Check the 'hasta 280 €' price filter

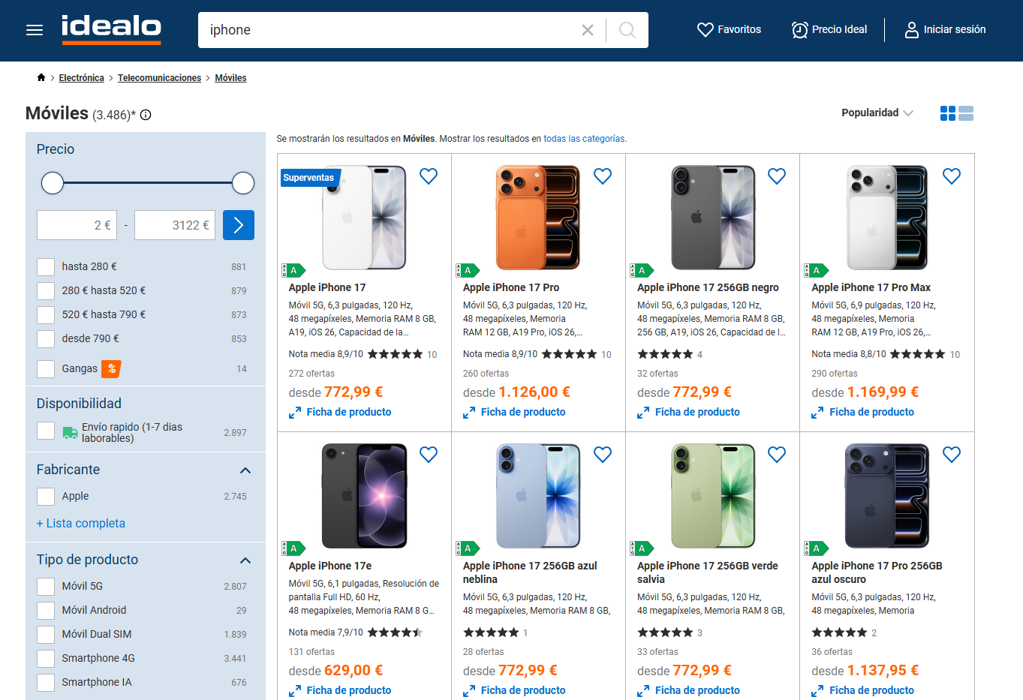46,267
